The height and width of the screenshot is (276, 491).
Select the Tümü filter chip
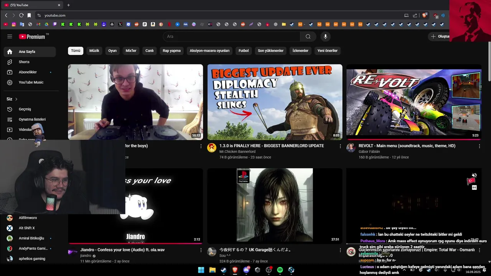coord(76,51)
